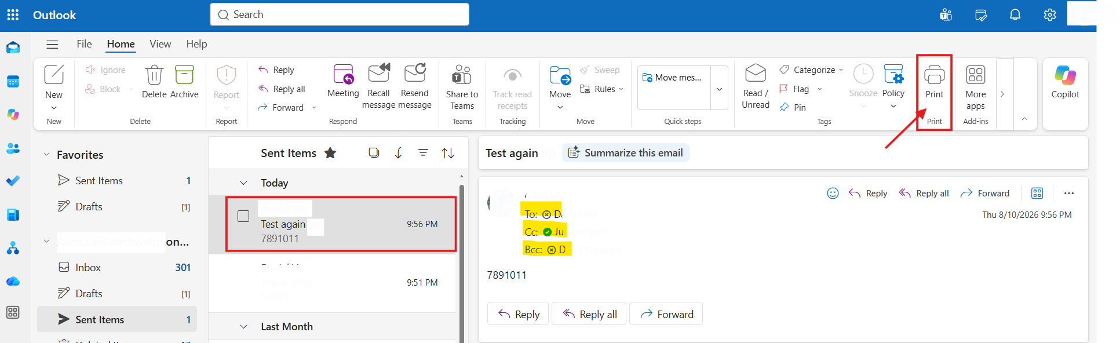Image resolution: width=1120 pixels, height=343 pixels.
Task: Toggle Read / Unread status
Action: coord(756,86)
